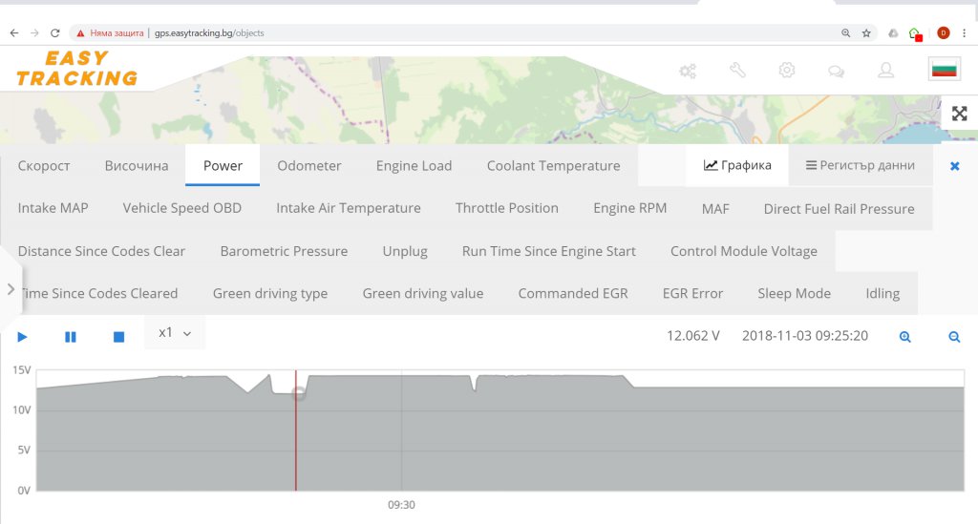
Task: Open the x1 playback speed dropdown
Action: (175, 333)
